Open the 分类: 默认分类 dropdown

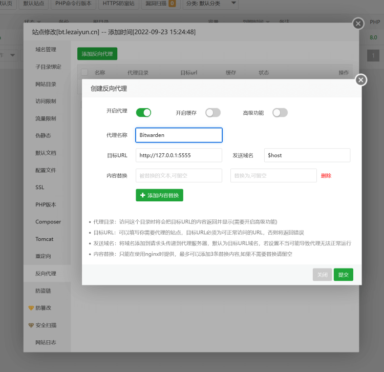point(210,4)
